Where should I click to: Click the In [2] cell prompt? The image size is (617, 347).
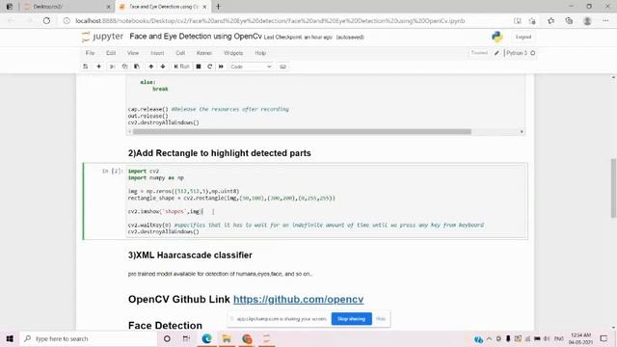click(x=113, y=172)
